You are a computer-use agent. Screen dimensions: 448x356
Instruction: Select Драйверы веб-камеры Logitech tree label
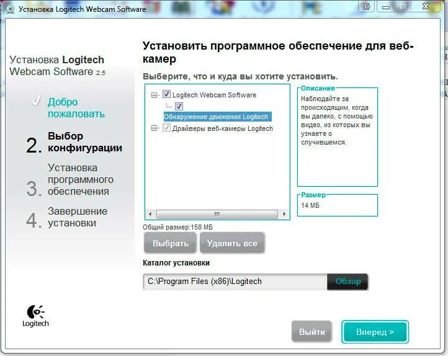point(223,128)
